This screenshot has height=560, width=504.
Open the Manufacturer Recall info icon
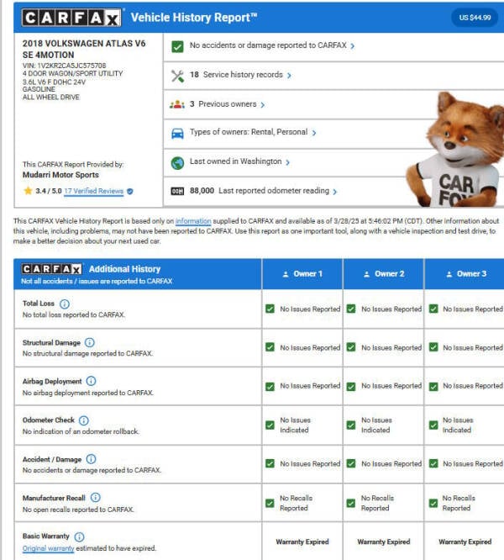coord(95,498)
